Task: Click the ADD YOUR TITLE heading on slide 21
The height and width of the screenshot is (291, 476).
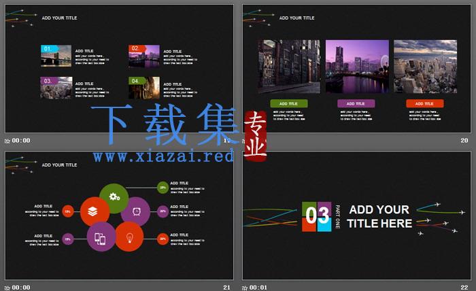Action: point(60,165)
